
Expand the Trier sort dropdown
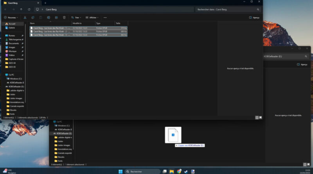[77, 17]
